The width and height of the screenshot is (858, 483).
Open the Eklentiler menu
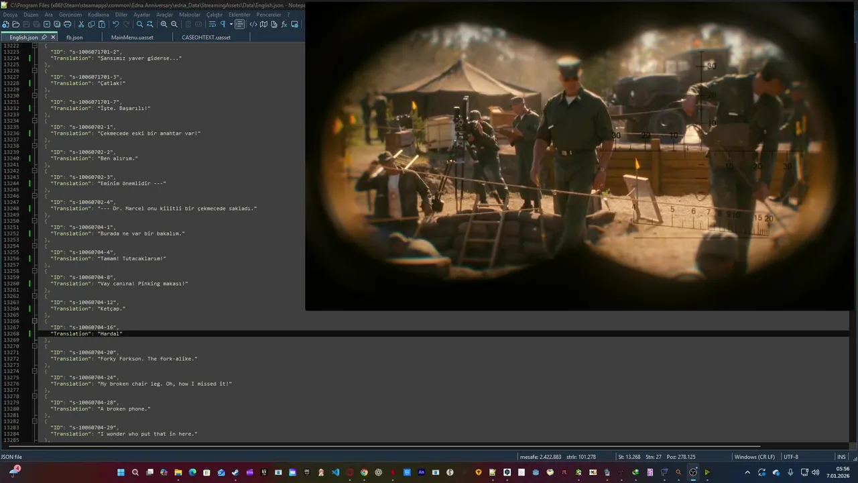pyautogui.click(x=239, y=14)
